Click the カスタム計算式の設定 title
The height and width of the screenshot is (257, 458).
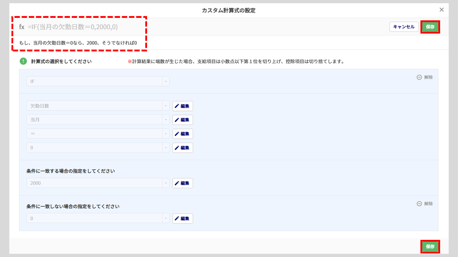click(229, 10)
